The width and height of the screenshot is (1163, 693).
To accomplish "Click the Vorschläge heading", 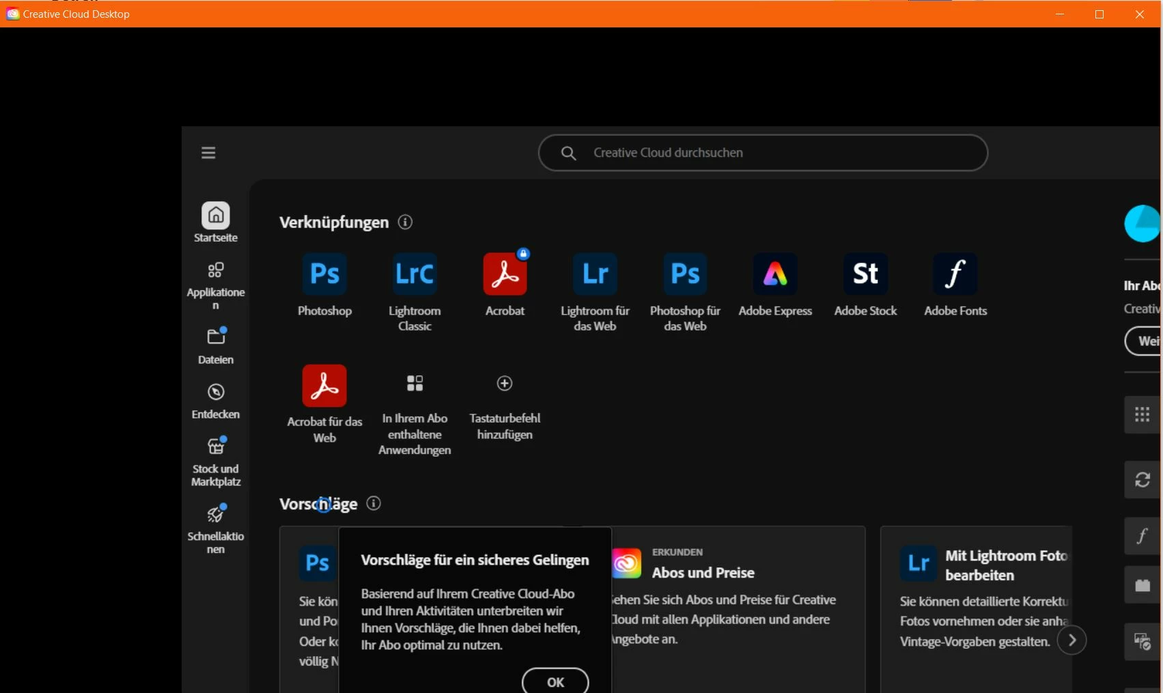I will coord(318,504).
